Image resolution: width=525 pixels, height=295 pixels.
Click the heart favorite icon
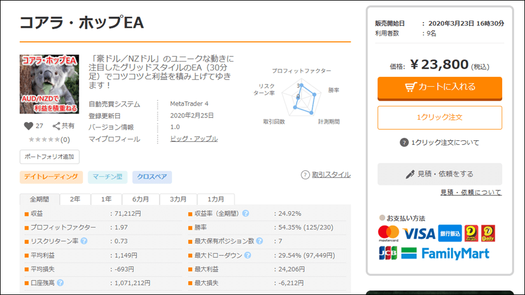28,126
